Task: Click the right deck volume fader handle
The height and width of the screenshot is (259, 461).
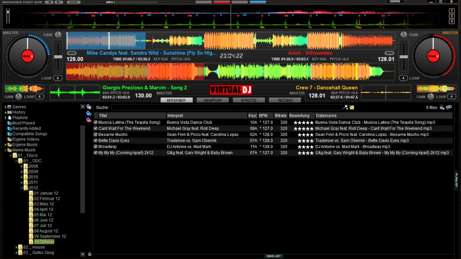Action: click(x=404, y=56)
